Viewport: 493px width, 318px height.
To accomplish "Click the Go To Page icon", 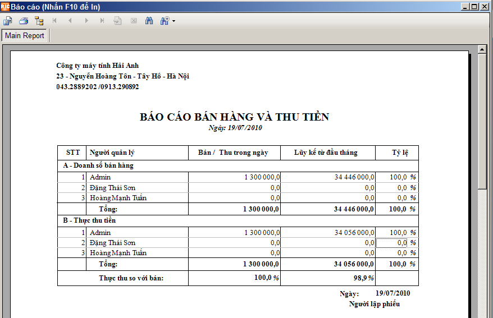I will point(117,21).
